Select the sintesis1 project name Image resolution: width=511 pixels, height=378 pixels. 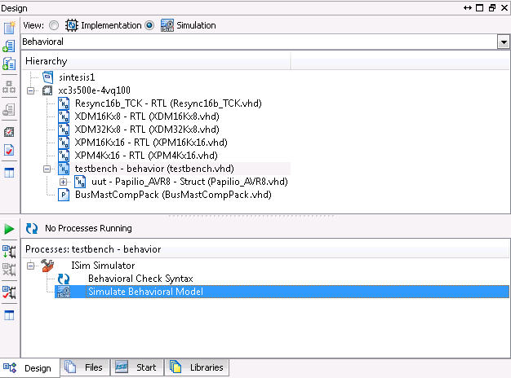coord(77,77)
